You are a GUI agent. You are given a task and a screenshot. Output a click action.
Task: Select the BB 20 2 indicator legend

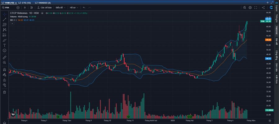14,20
